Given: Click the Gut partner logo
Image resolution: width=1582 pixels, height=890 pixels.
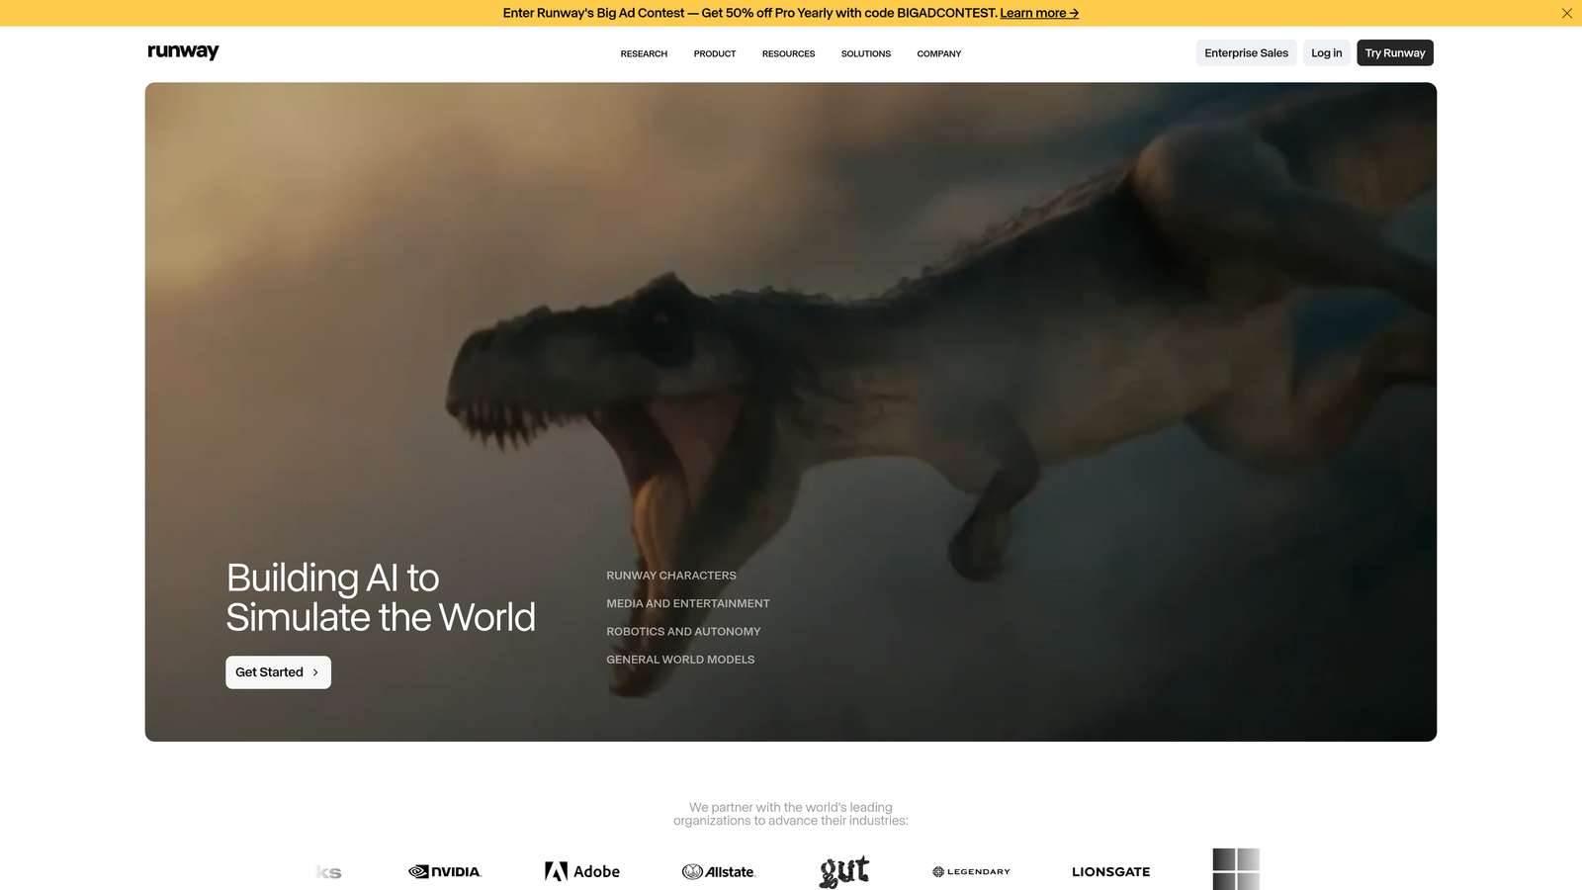Looking at the screenshot, I should (844, 871).
